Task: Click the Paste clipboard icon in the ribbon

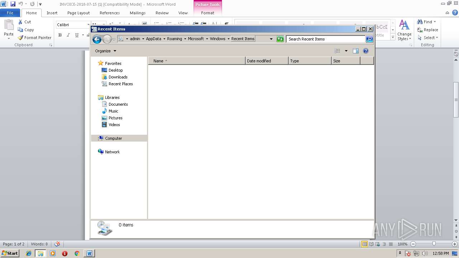Action: (x=9, y=26)
